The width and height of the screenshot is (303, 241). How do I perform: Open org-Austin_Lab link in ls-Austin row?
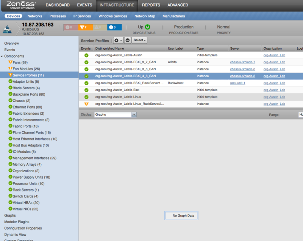tap(274, 55)
